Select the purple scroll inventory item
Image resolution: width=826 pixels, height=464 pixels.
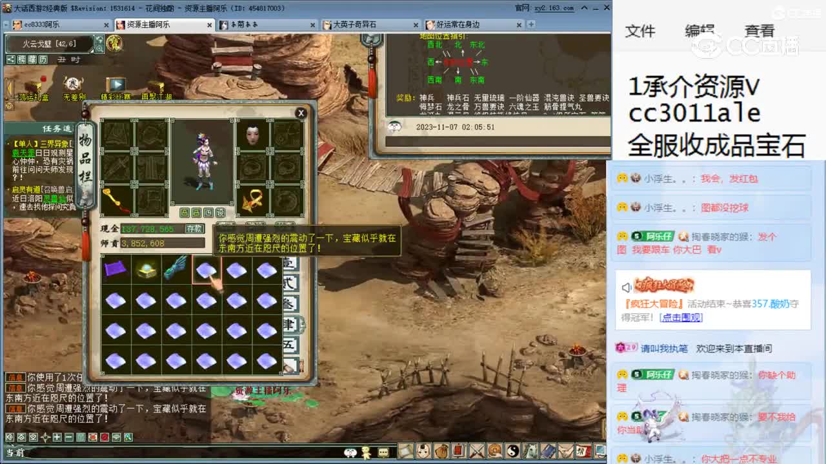116,269
